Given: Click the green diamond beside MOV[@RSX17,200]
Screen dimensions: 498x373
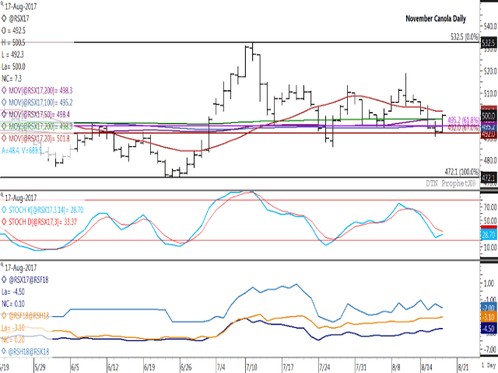Looking at the screenshot, I should (x=4, y=126).
